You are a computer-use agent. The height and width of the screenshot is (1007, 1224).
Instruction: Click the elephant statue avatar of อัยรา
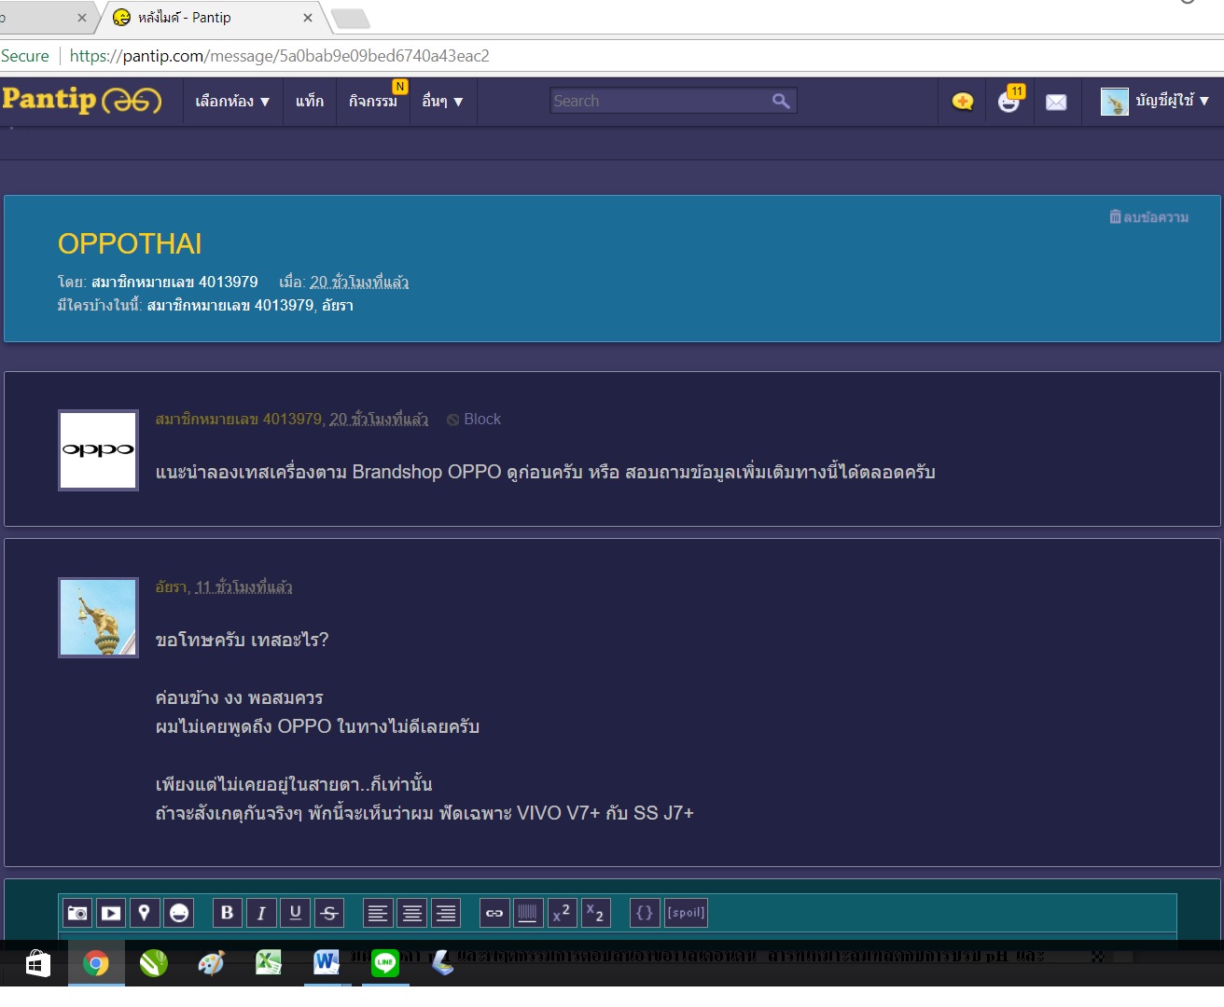(x=98, y=617)
